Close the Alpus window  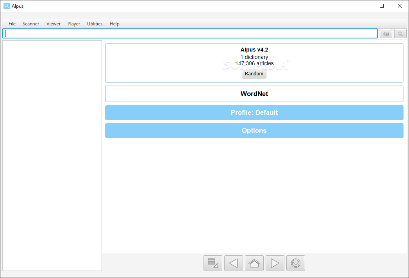pos(399,6)
